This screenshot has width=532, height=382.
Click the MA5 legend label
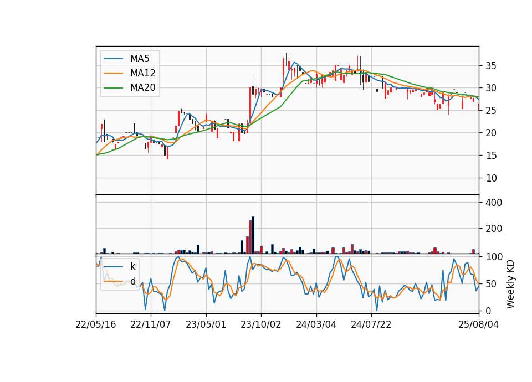pos(140,59)
